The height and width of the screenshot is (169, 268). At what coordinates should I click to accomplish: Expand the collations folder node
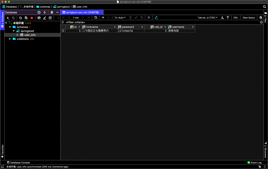click(10, 39)
